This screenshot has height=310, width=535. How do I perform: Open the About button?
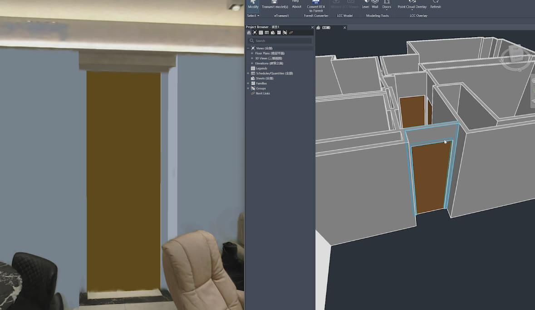[296, 7]
